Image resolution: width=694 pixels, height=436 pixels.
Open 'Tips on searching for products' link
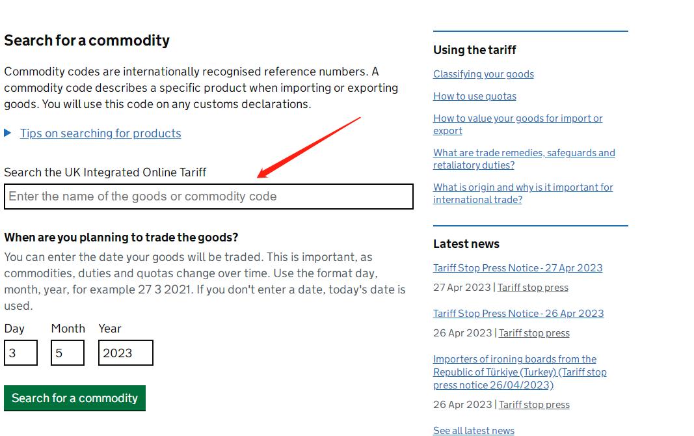click(100, 133)
